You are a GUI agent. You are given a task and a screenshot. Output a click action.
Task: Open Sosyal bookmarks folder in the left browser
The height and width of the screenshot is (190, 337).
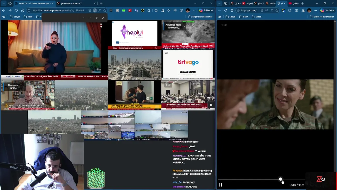(15, 17)
